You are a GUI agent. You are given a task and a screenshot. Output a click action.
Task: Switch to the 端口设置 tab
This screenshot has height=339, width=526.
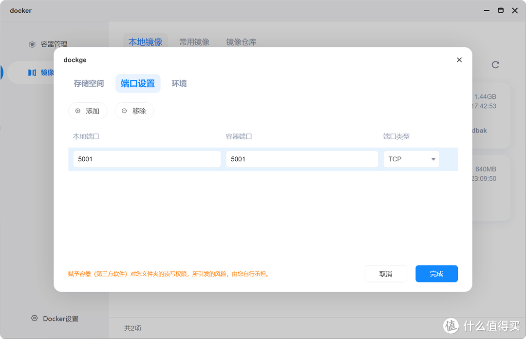click(x=138, y=83)
